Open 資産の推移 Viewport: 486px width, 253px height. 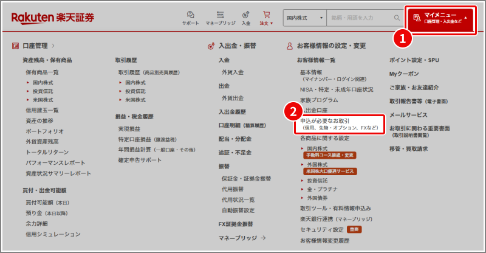pyautogui.click(x=39, y=121)
